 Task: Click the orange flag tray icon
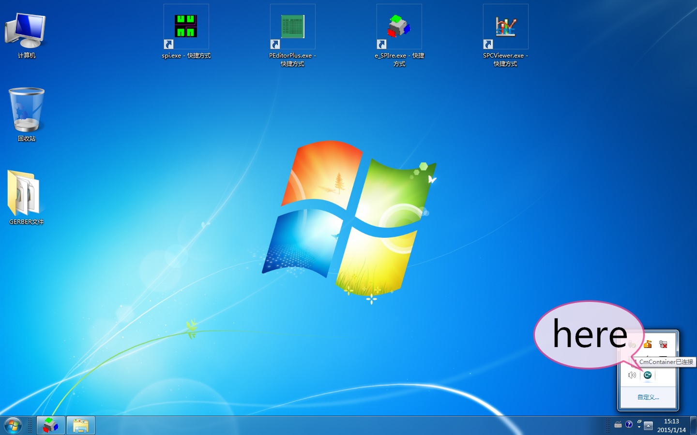[x=648, y=344]
